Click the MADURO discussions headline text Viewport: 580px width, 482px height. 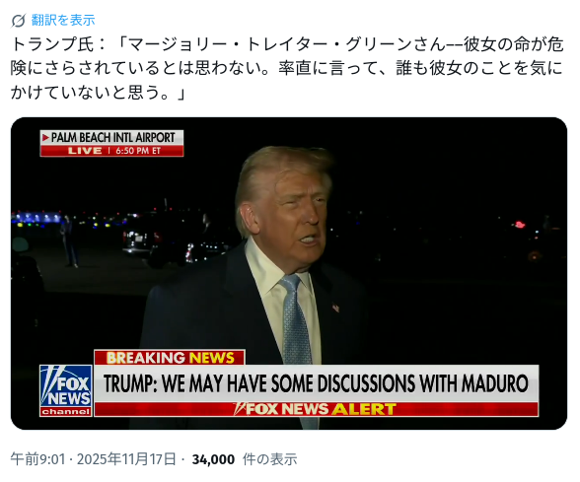(316, 383)
